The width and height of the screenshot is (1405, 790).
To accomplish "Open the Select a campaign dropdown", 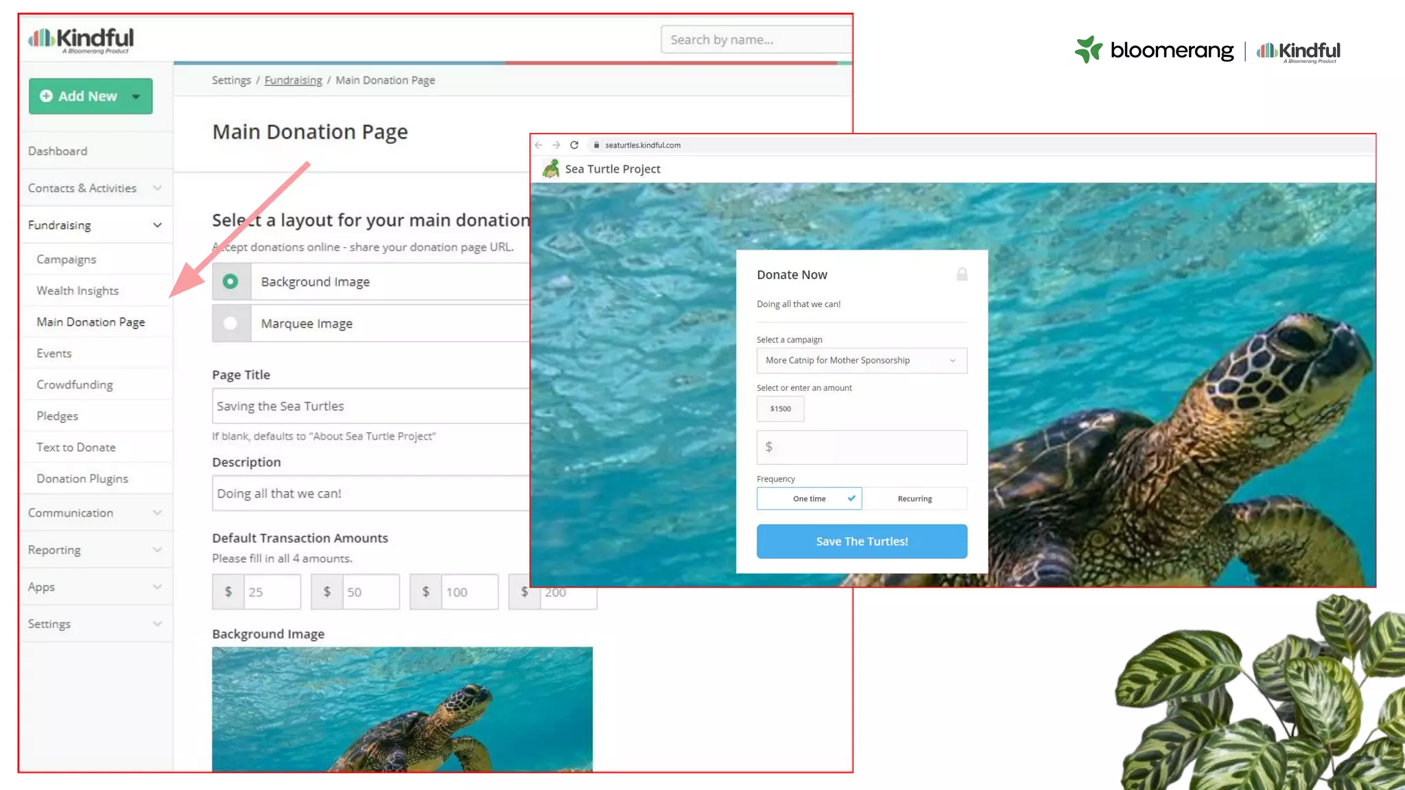I will pos(862,360).
